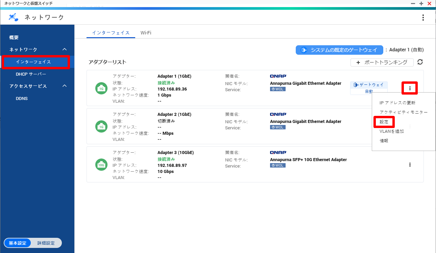Open Adapter 1 three-dot menu
Viewport: 436px width, 253px height.
pyautogui.click(x=410, y=88)
